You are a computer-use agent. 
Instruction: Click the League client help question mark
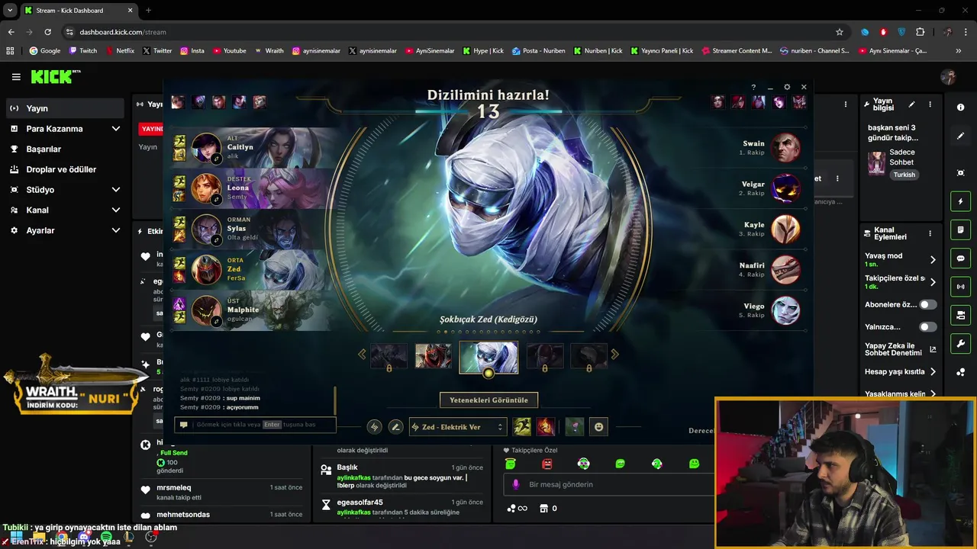753,87
